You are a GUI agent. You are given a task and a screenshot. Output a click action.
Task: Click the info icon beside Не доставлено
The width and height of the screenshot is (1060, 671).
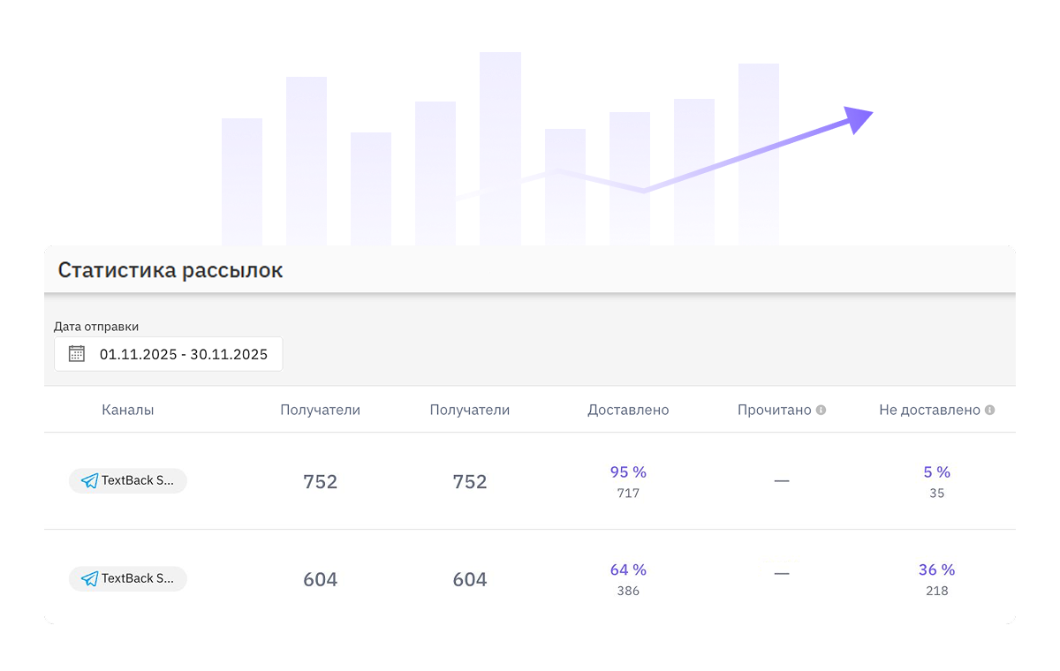(x=989, y=411)
